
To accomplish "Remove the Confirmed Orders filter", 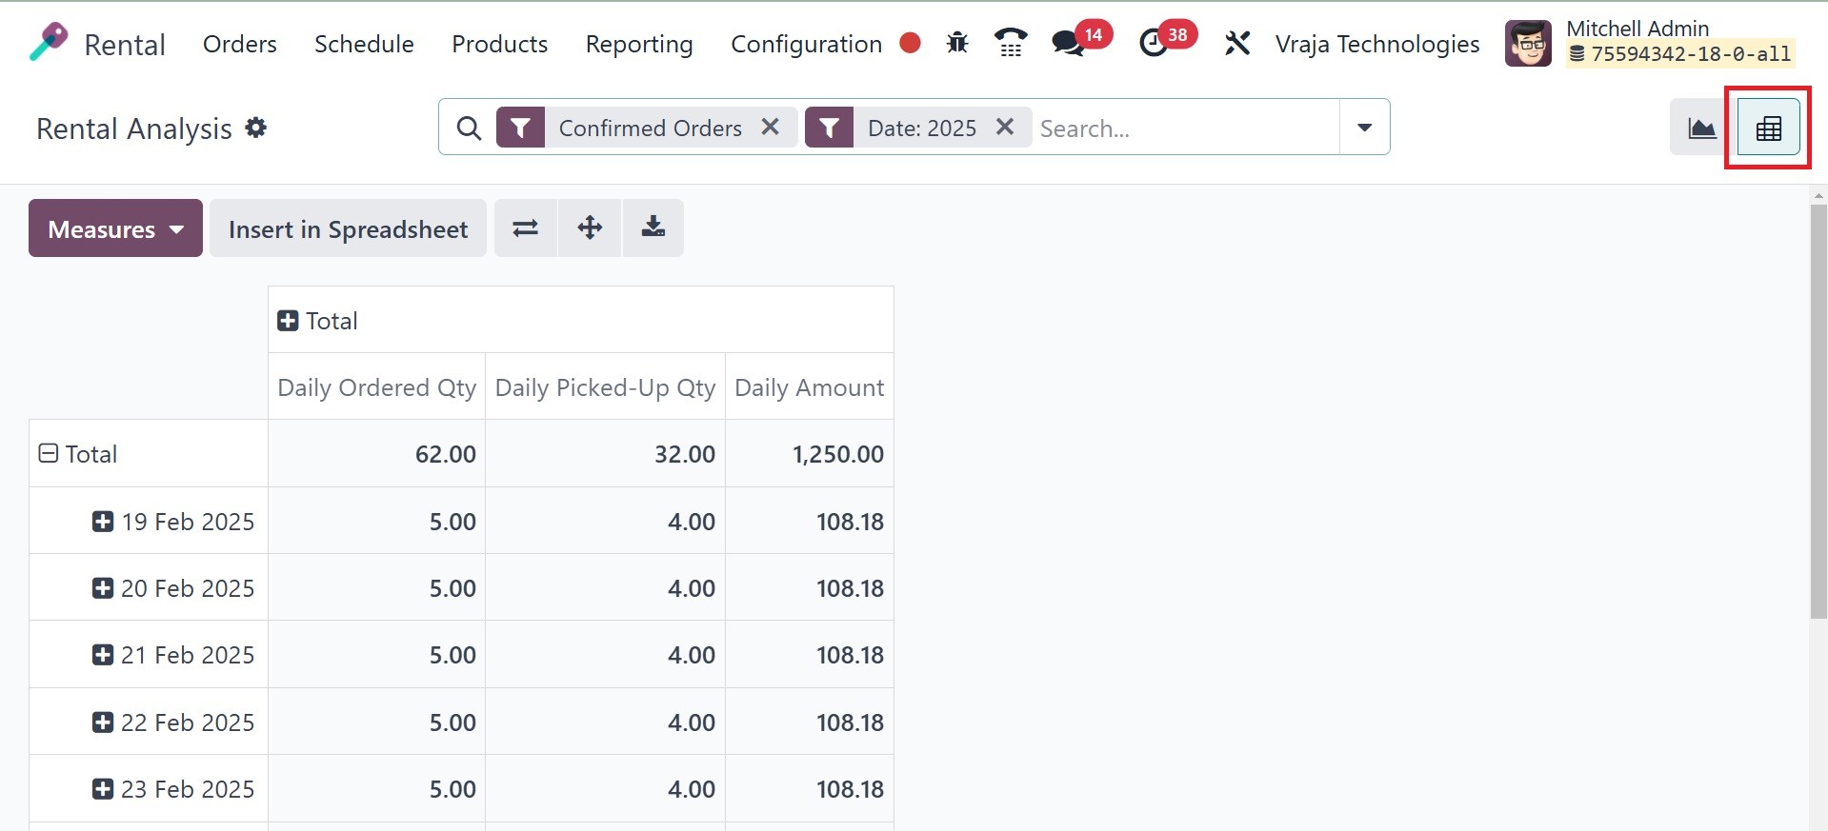I will click(x=771, y=127).
